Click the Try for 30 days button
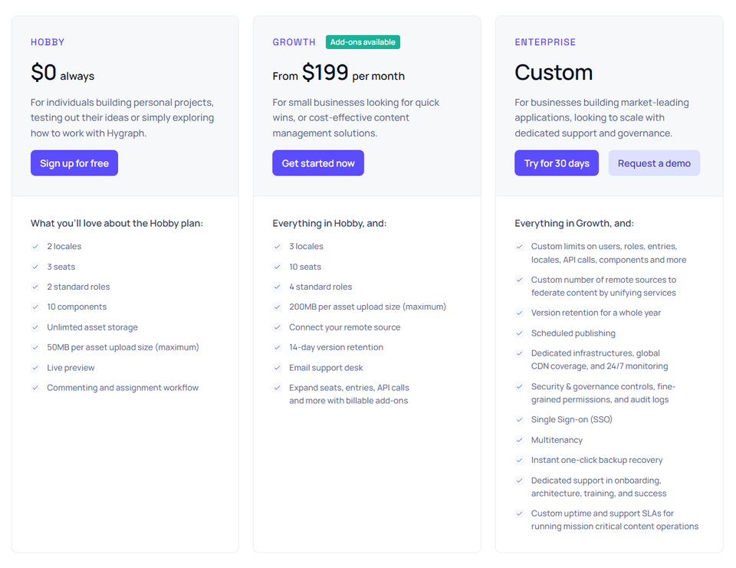This screenshot has height=568, width=736. click(x=557, y=163)
